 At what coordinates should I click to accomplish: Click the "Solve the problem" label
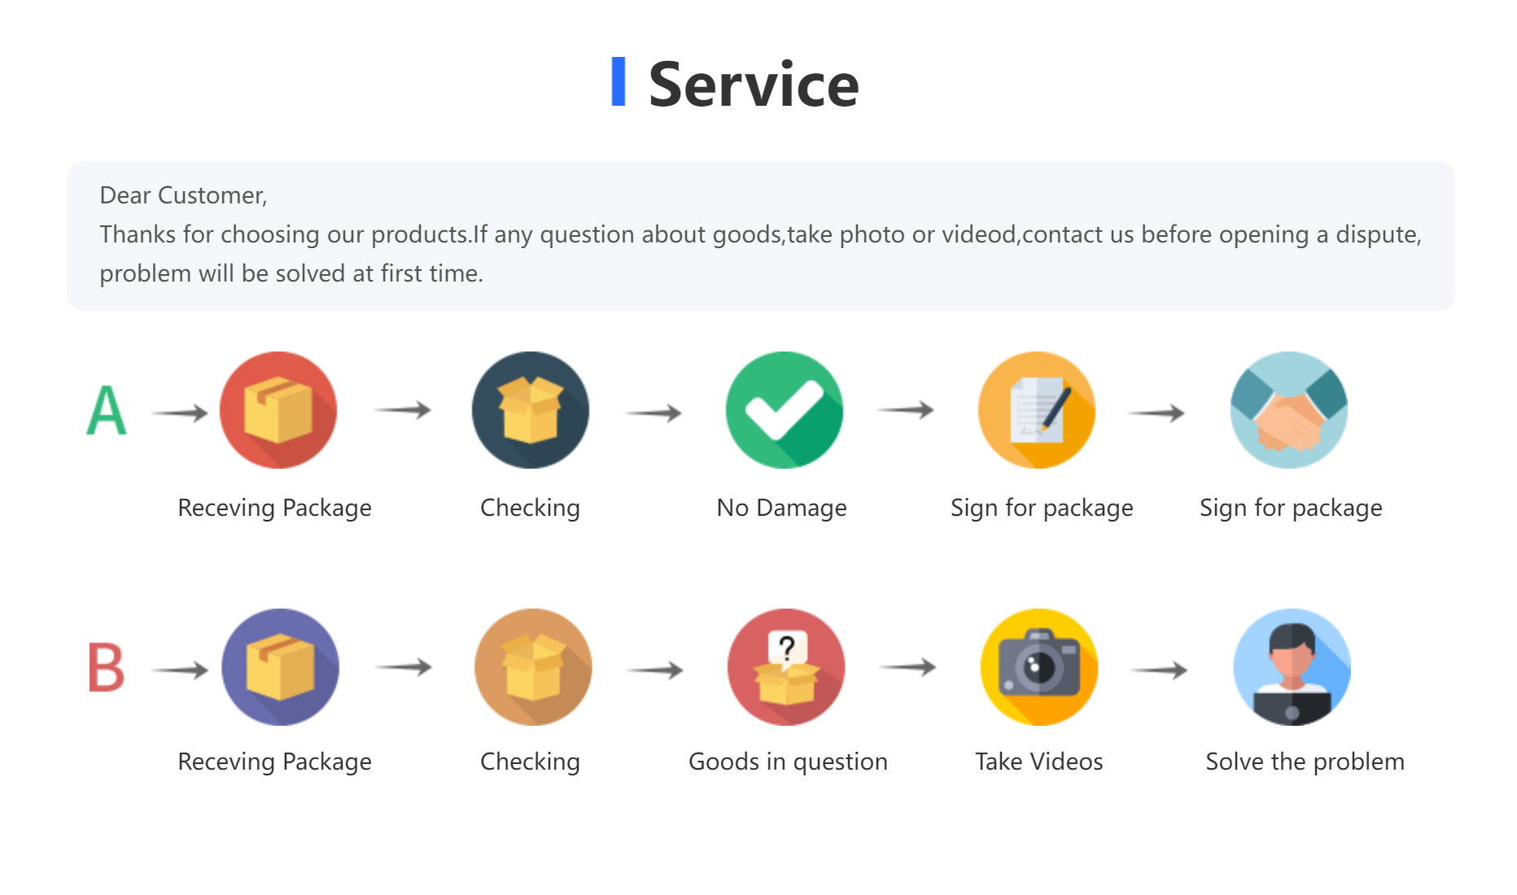tap(1305, 762)
